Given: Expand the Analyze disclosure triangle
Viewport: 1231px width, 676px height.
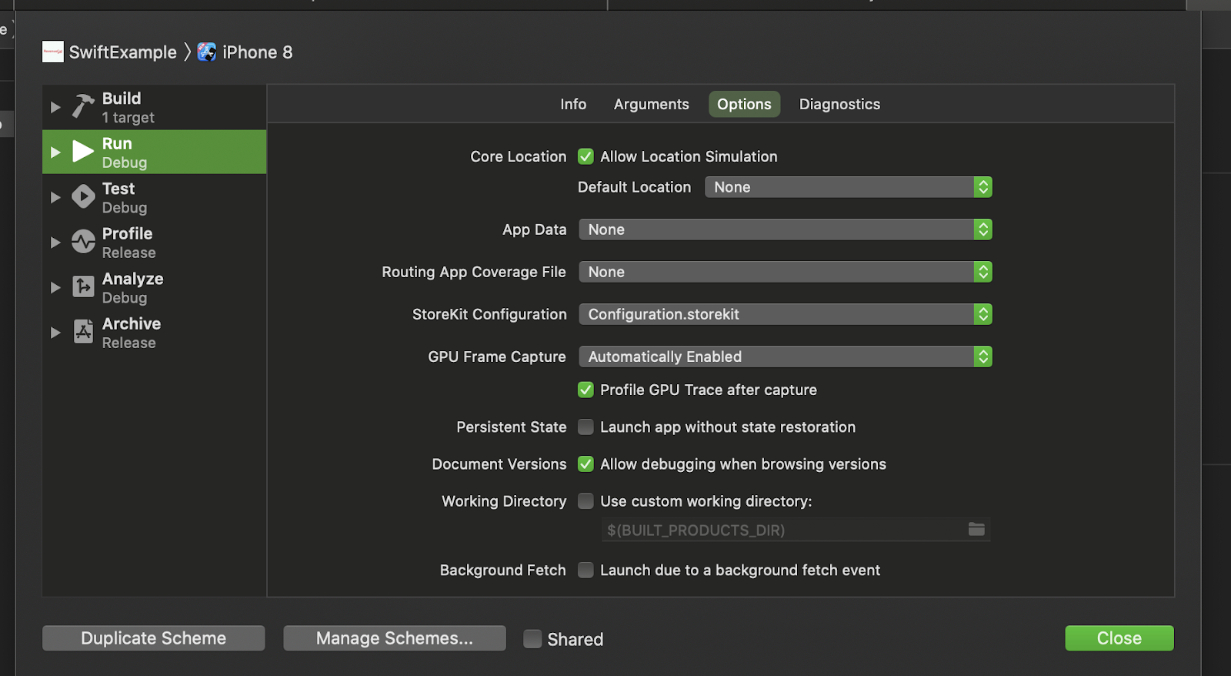Looking at the screenshot, I should [55, 287].
